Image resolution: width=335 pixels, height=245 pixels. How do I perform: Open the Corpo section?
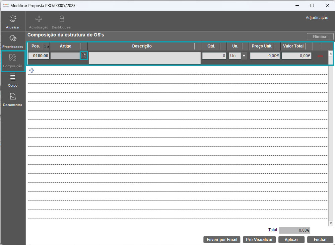click(x=13, y=78)
